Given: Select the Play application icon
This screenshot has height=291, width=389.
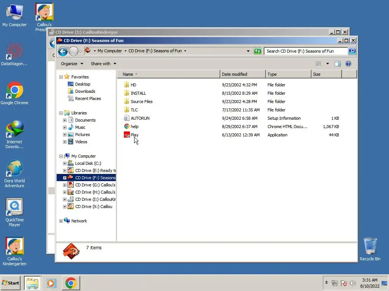Looking at the screenshot, I should click(x=127, y=135).
